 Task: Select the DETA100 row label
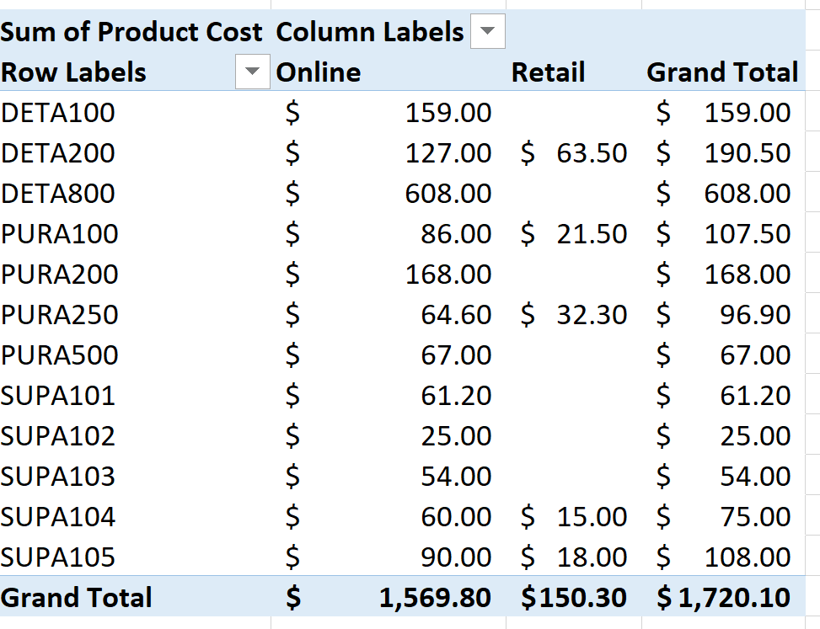(x=58, y=113)
